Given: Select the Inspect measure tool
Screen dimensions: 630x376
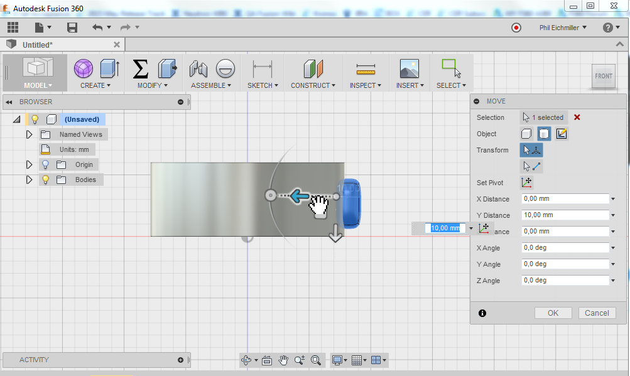Looking at the screenshot, I should tap(365, 69).
